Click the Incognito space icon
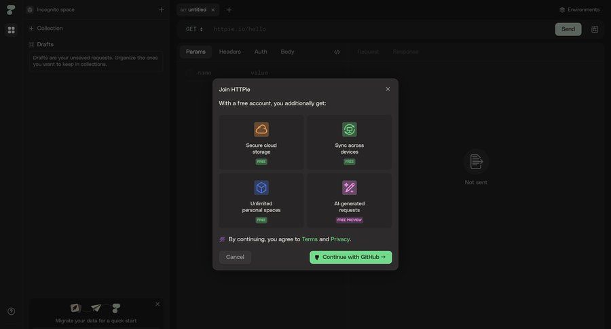 [x=30, y=10]
